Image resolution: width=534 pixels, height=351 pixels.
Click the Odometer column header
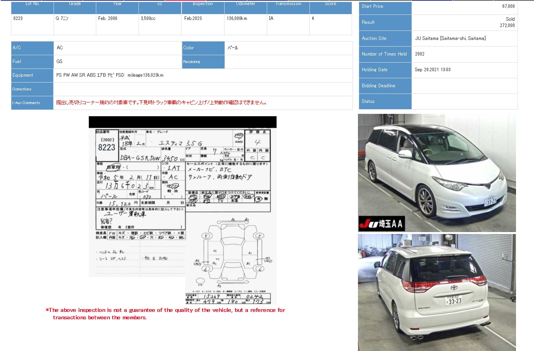coord(245,4)
